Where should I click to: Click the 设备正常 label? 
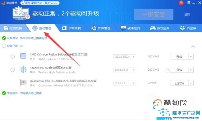pos(12,46)
